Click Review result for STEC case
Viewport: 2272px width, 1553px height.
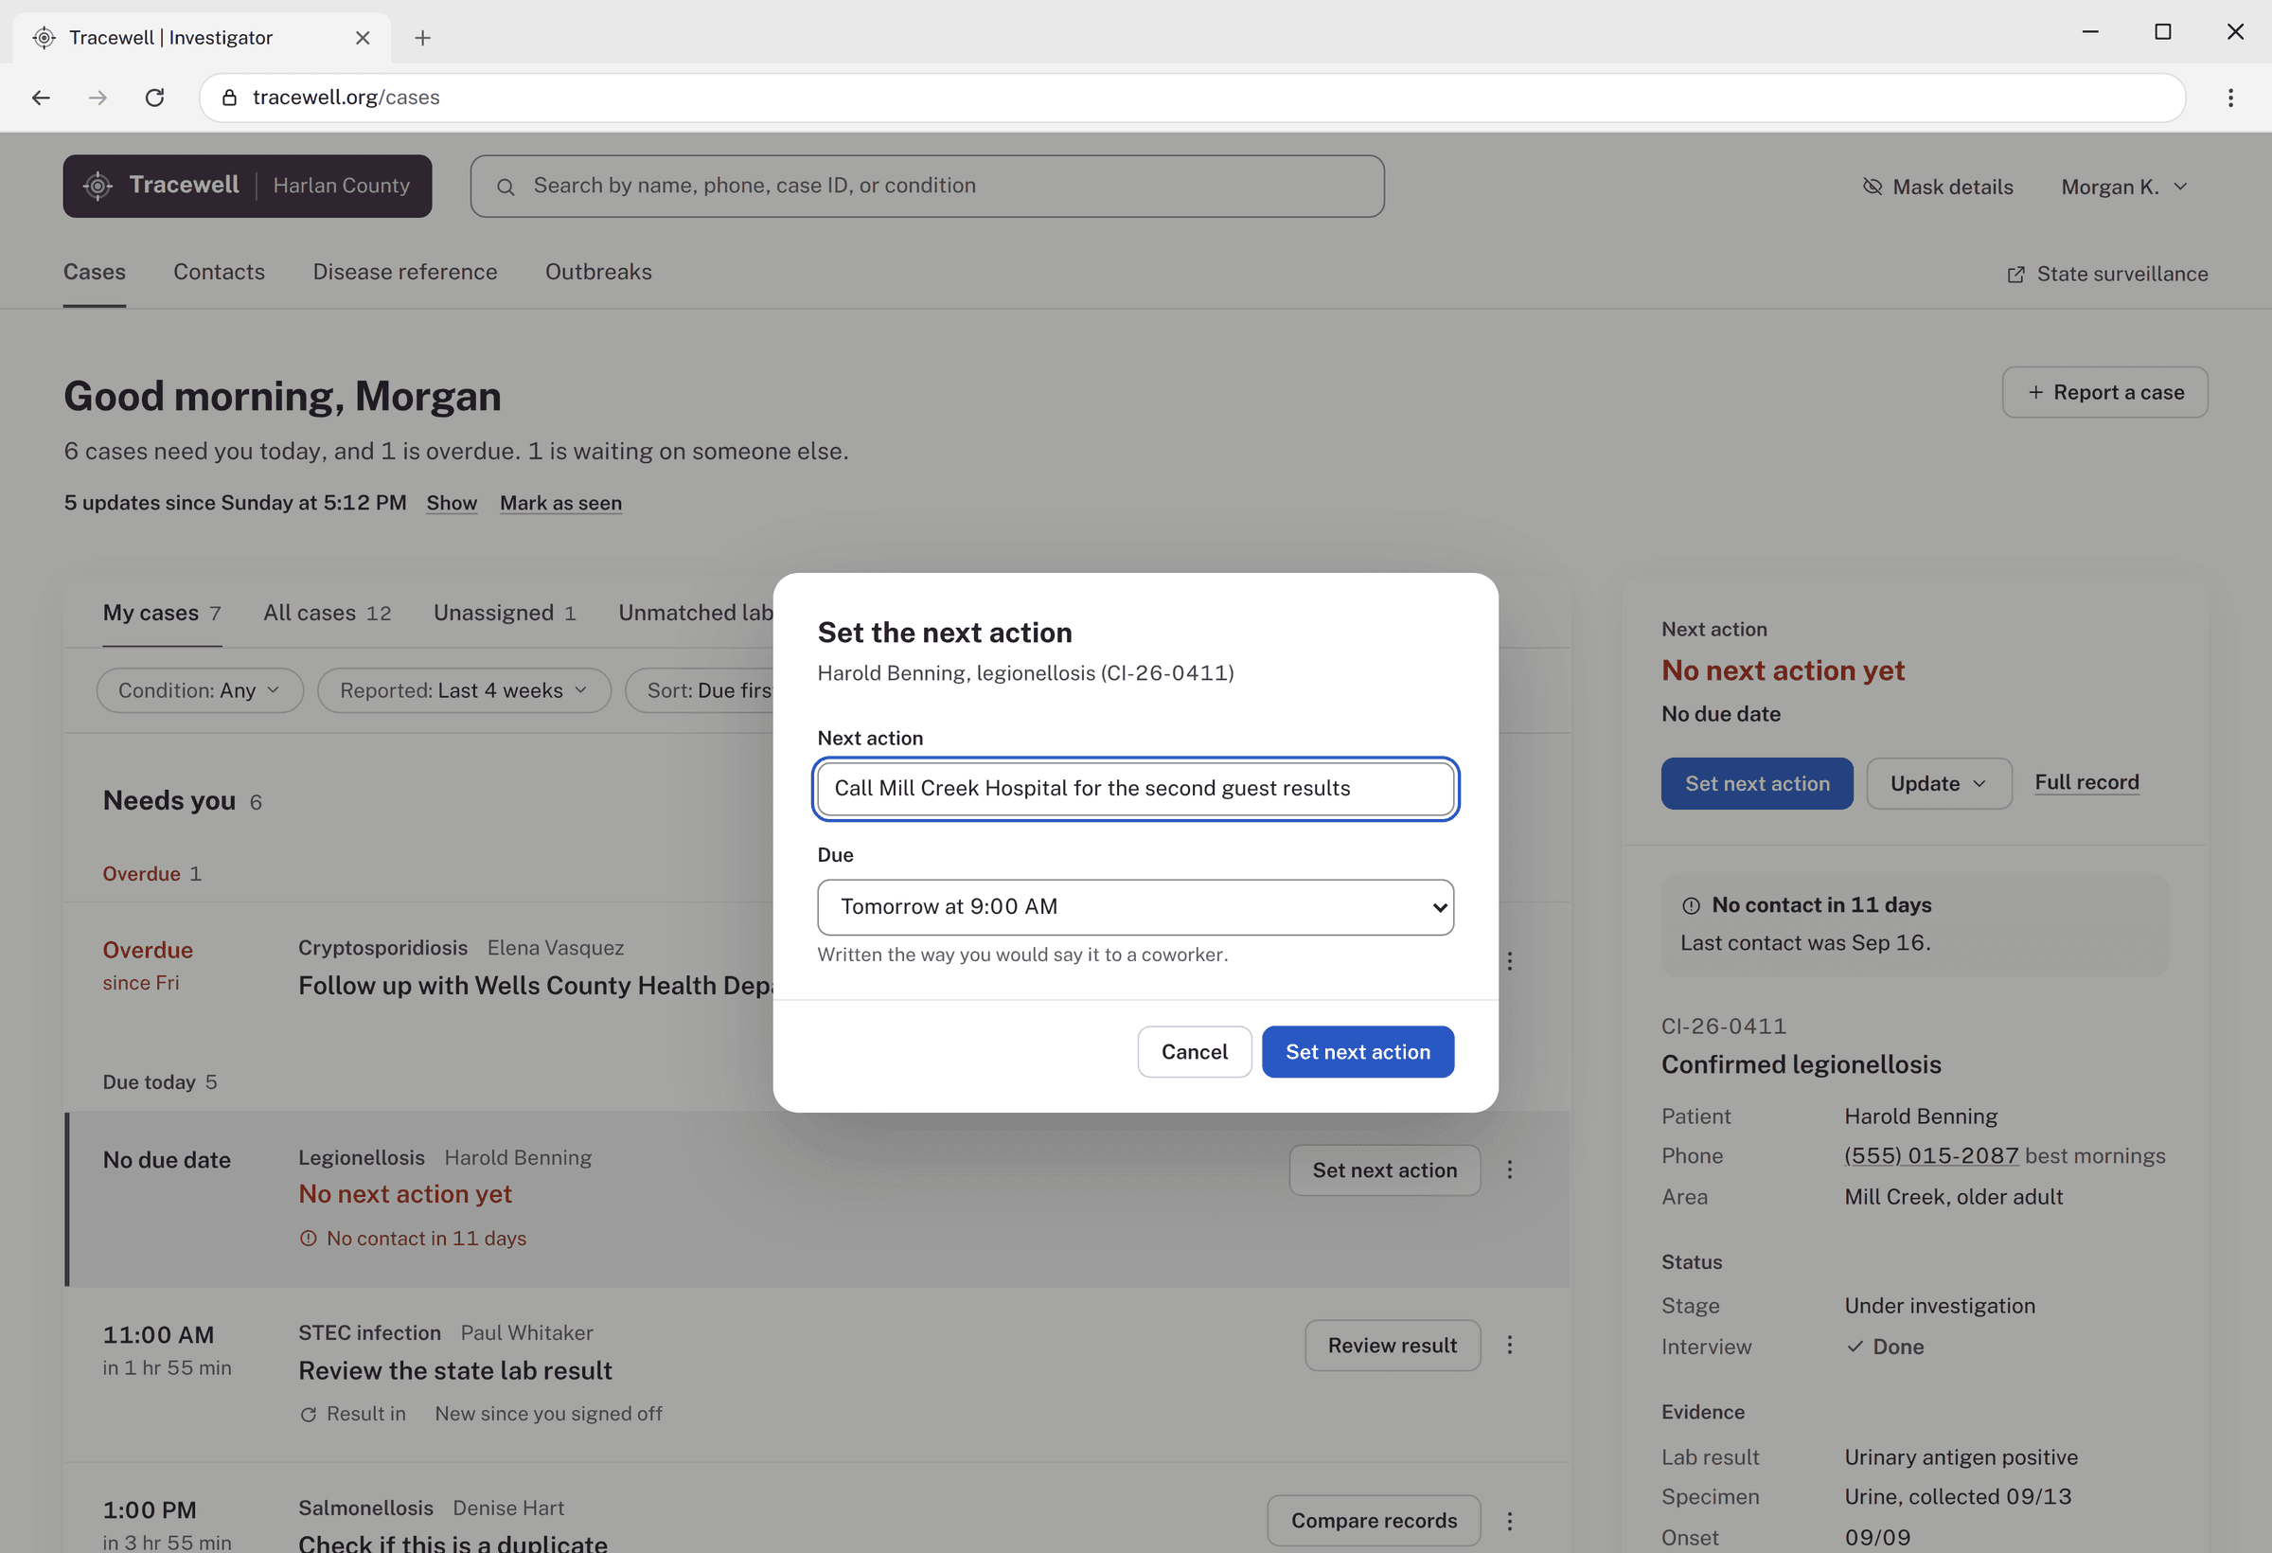coord(1393,1346)
